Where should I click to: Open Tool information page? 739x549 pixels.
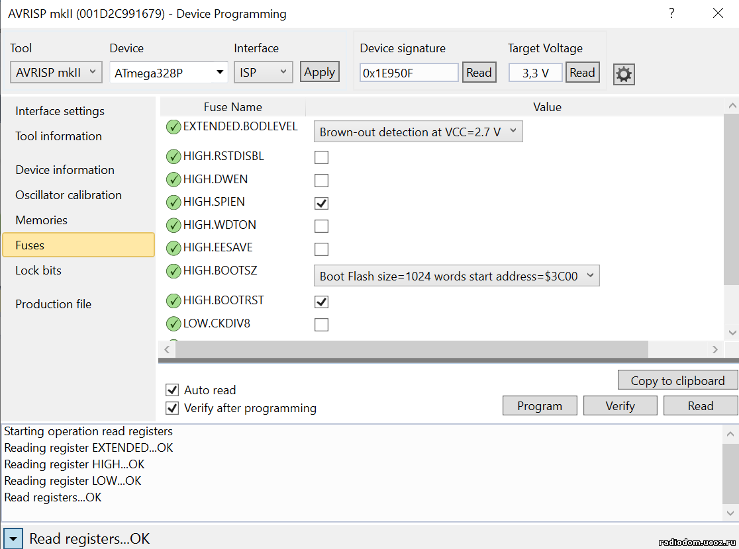pos(58,136)
